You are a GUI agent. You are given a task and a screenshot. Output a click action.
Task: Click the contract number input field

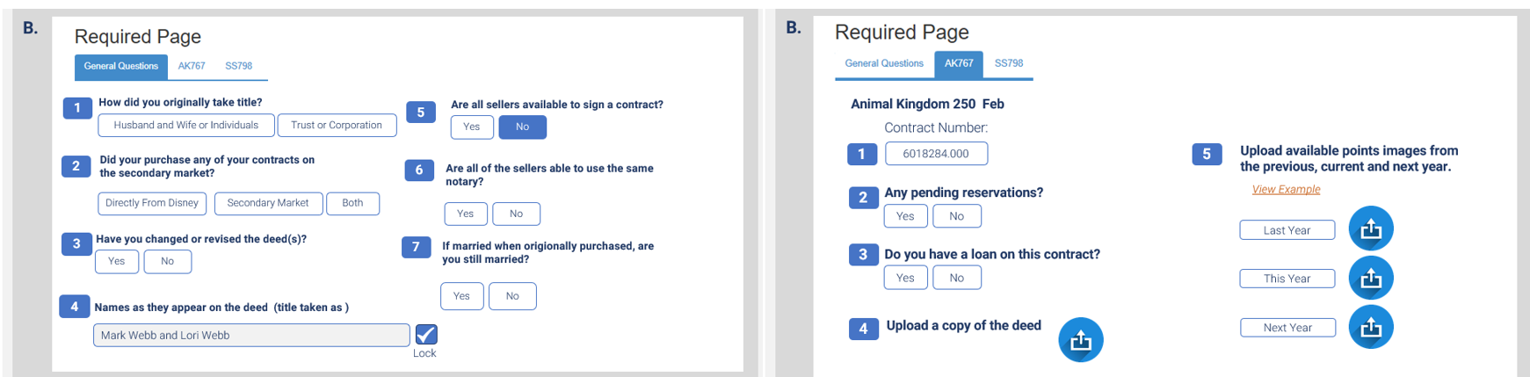coord(936,154)
